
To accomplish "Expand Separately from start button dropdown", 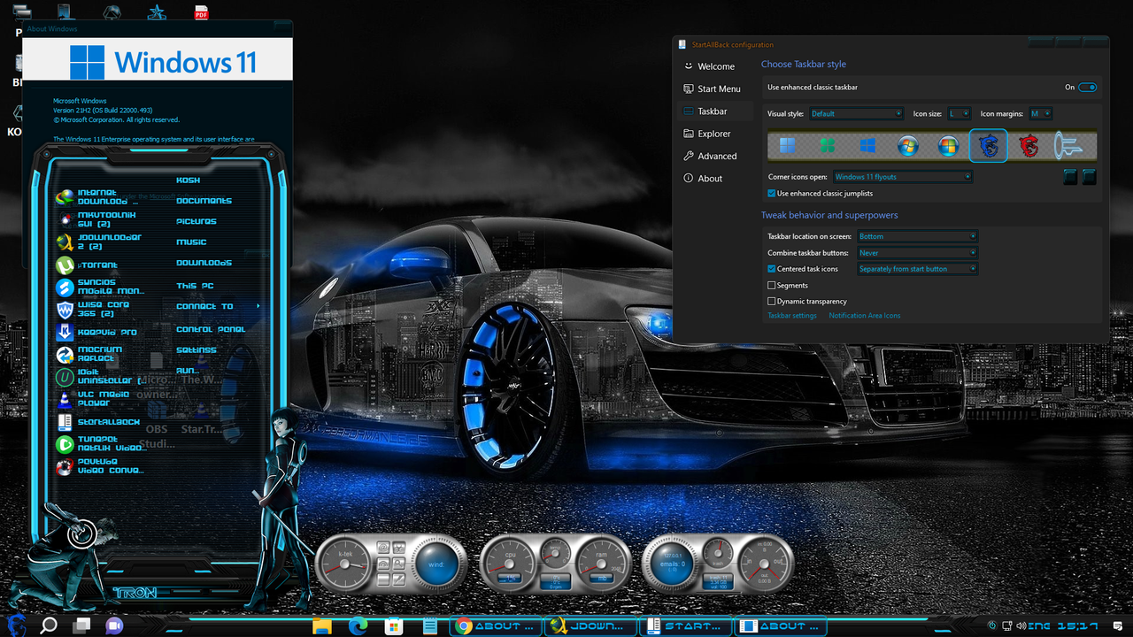I will click(917, 268).
